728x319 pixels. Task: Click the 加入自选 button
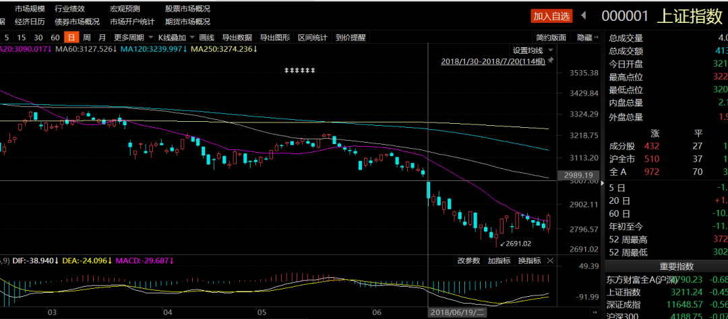pos(551,15)
